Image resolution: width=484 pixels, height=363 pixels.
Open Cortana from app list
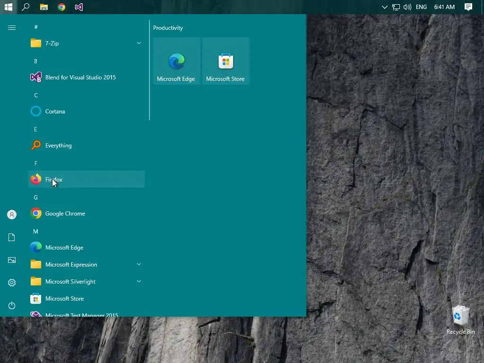pos(86,111)
